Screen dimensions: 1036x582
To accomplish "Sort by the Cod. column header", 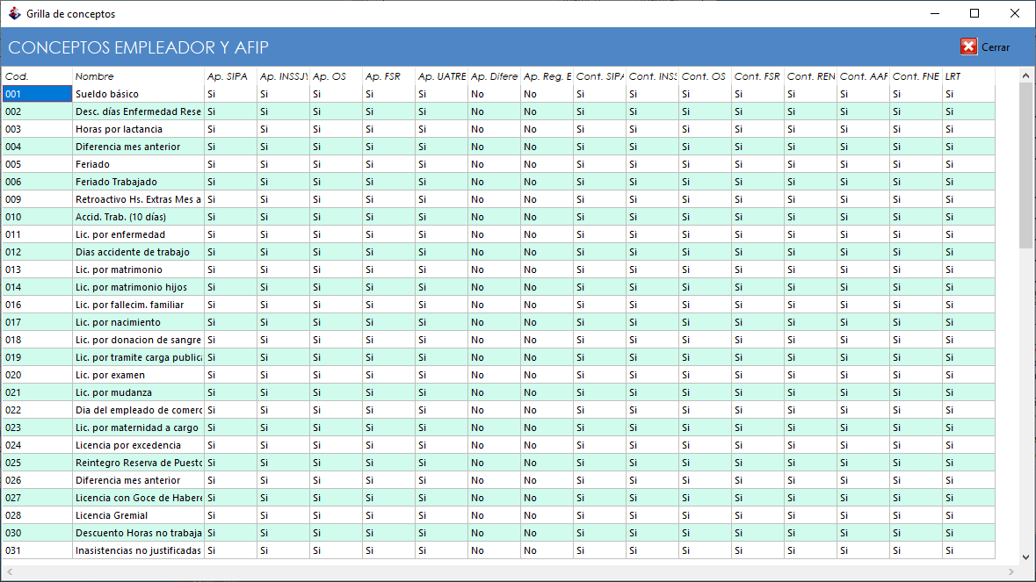I will [37, 76].
